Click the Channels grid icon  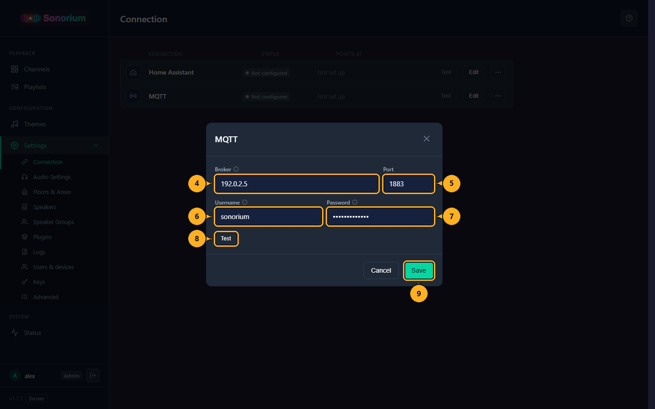pyautogui.click(x=15, y=69)
